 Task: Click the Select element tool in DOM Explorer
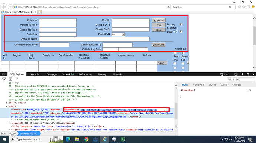point(4,79)
